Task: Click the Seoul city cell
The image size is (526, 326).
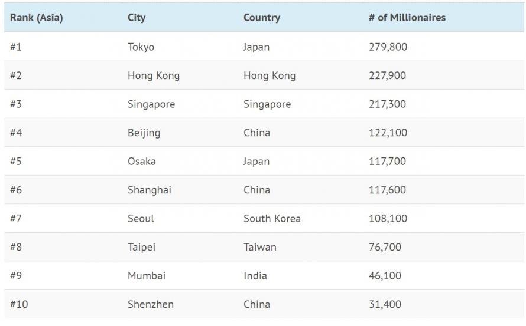Action: tap(141, 219)
